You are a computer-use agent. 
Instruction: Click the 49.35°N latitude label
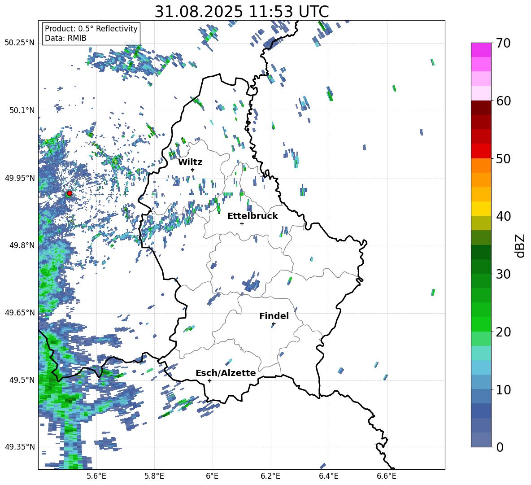[20, 447]
